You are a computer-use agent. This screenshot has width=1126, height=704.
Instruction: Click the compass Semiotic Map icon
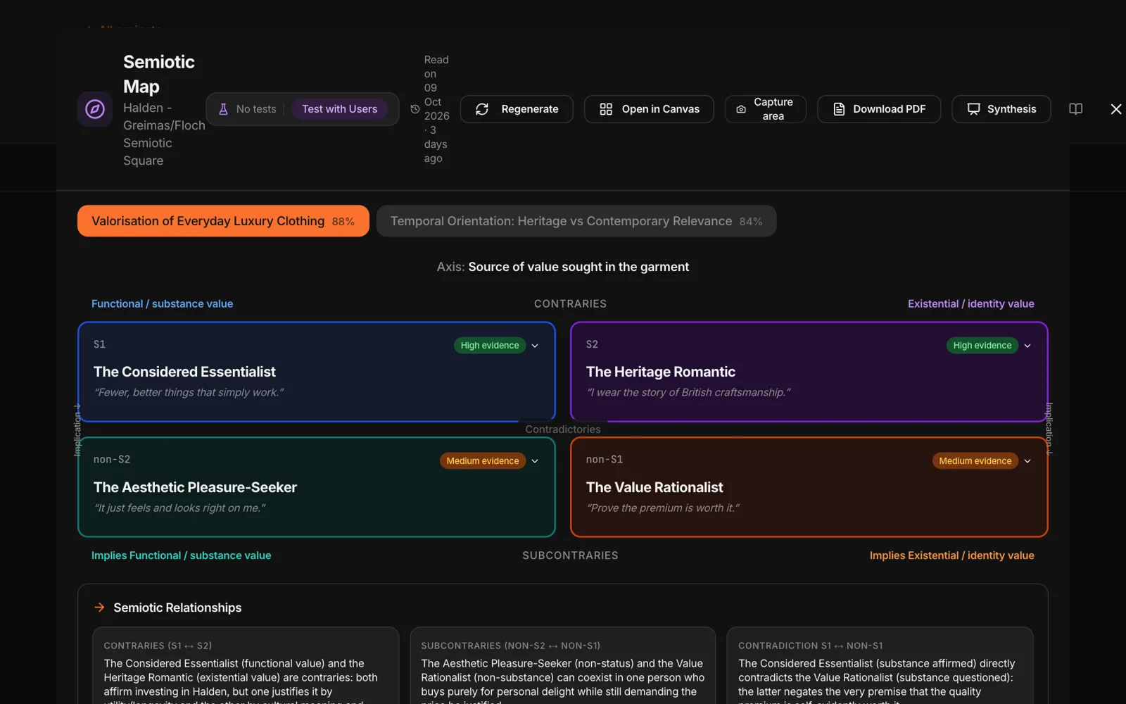pyautogui.click(x=95, y=109)
